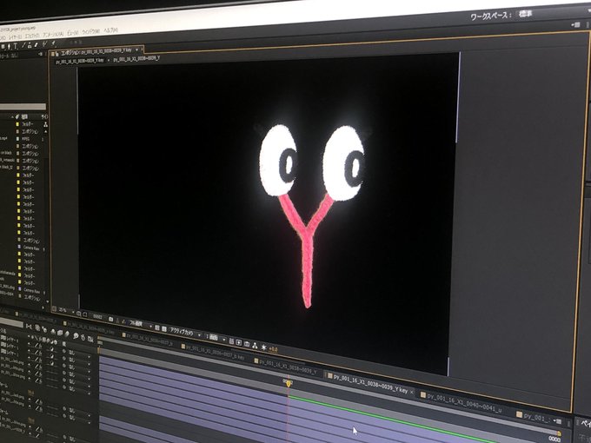Open the show channel dropdown
The height and width of the screenshot is (443, 591).
[123, 321]
